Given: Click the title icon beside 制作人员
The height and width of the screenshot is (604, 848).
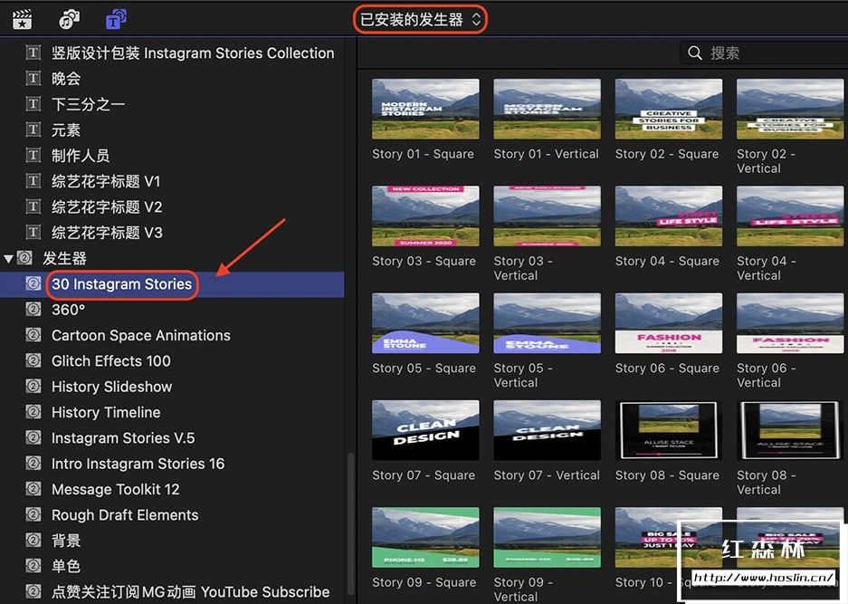Looking at the screenshot, I should pos(33,156).
